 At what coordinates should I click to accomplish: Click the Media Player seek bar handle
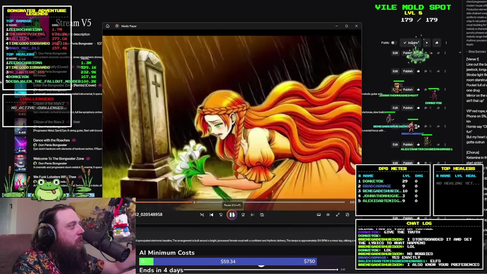coord(194,202)
